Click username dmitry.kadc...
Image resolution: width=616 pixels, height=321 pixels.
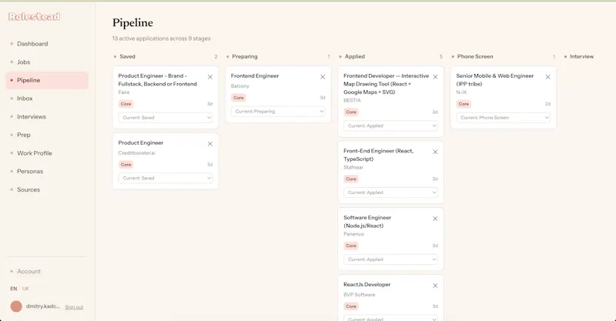(43, 306)
